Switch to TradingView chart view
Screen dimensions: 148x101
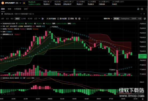coord(125,19)
